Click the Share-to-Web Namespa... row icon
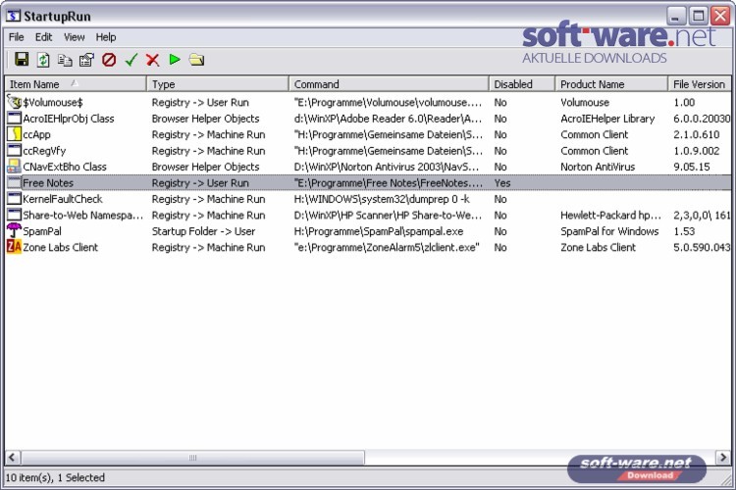736x490 pixels. click(14, 215)
